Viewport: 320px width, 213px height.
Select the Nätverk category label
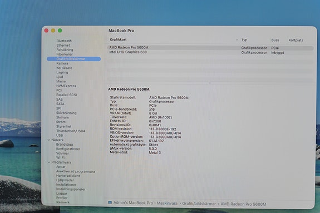[x=57, y=140]
